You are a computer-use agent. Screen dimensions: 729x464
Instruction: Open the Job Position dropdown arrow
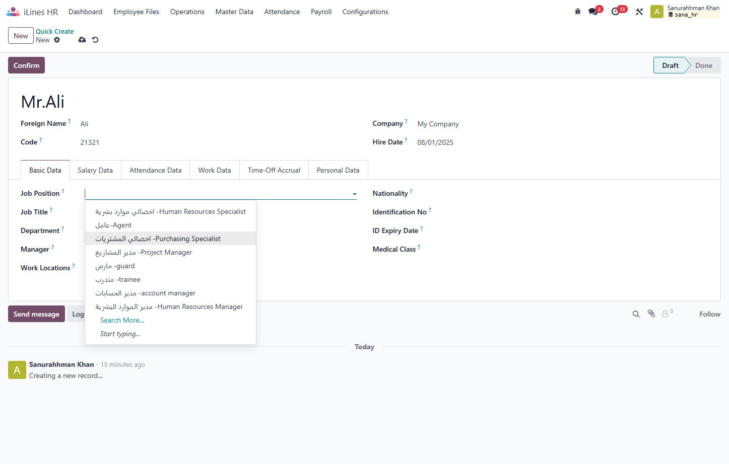click(x=355, y=194)
